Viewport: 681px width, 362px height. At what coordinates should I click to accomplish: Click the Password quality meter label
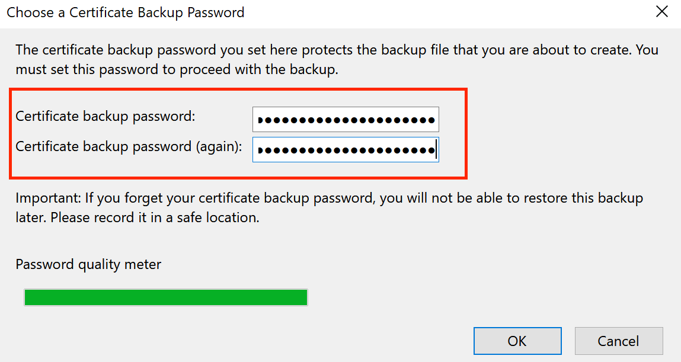88,264
